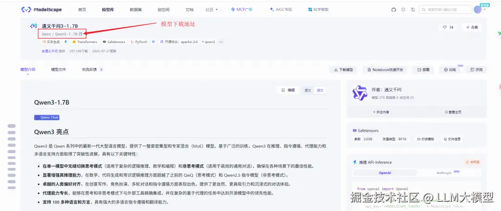Toggle README to 译文
Viewport: 501px width, 211px height.
pos(320,91)
